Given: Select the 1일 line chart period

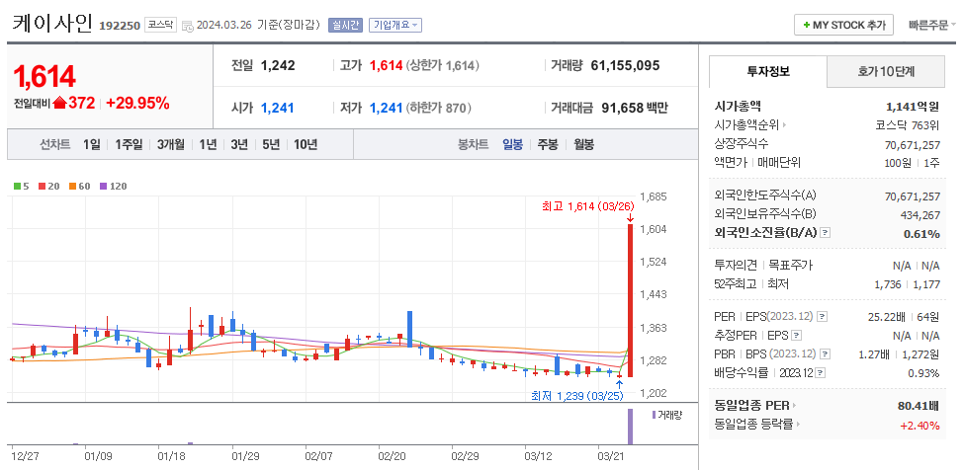Looking at the screenshot, I should click(x=91, y=145).
